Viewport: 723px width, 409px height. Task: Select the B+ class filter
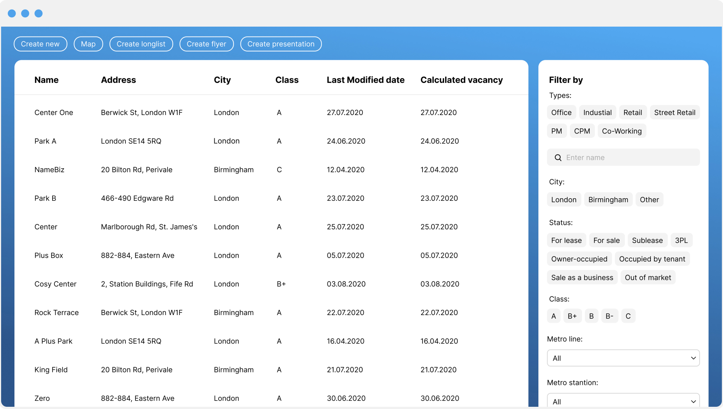coord(572,316)
